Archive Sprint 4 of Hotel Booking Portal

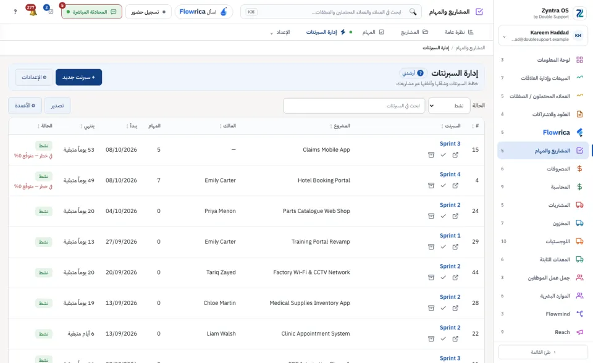431,186
